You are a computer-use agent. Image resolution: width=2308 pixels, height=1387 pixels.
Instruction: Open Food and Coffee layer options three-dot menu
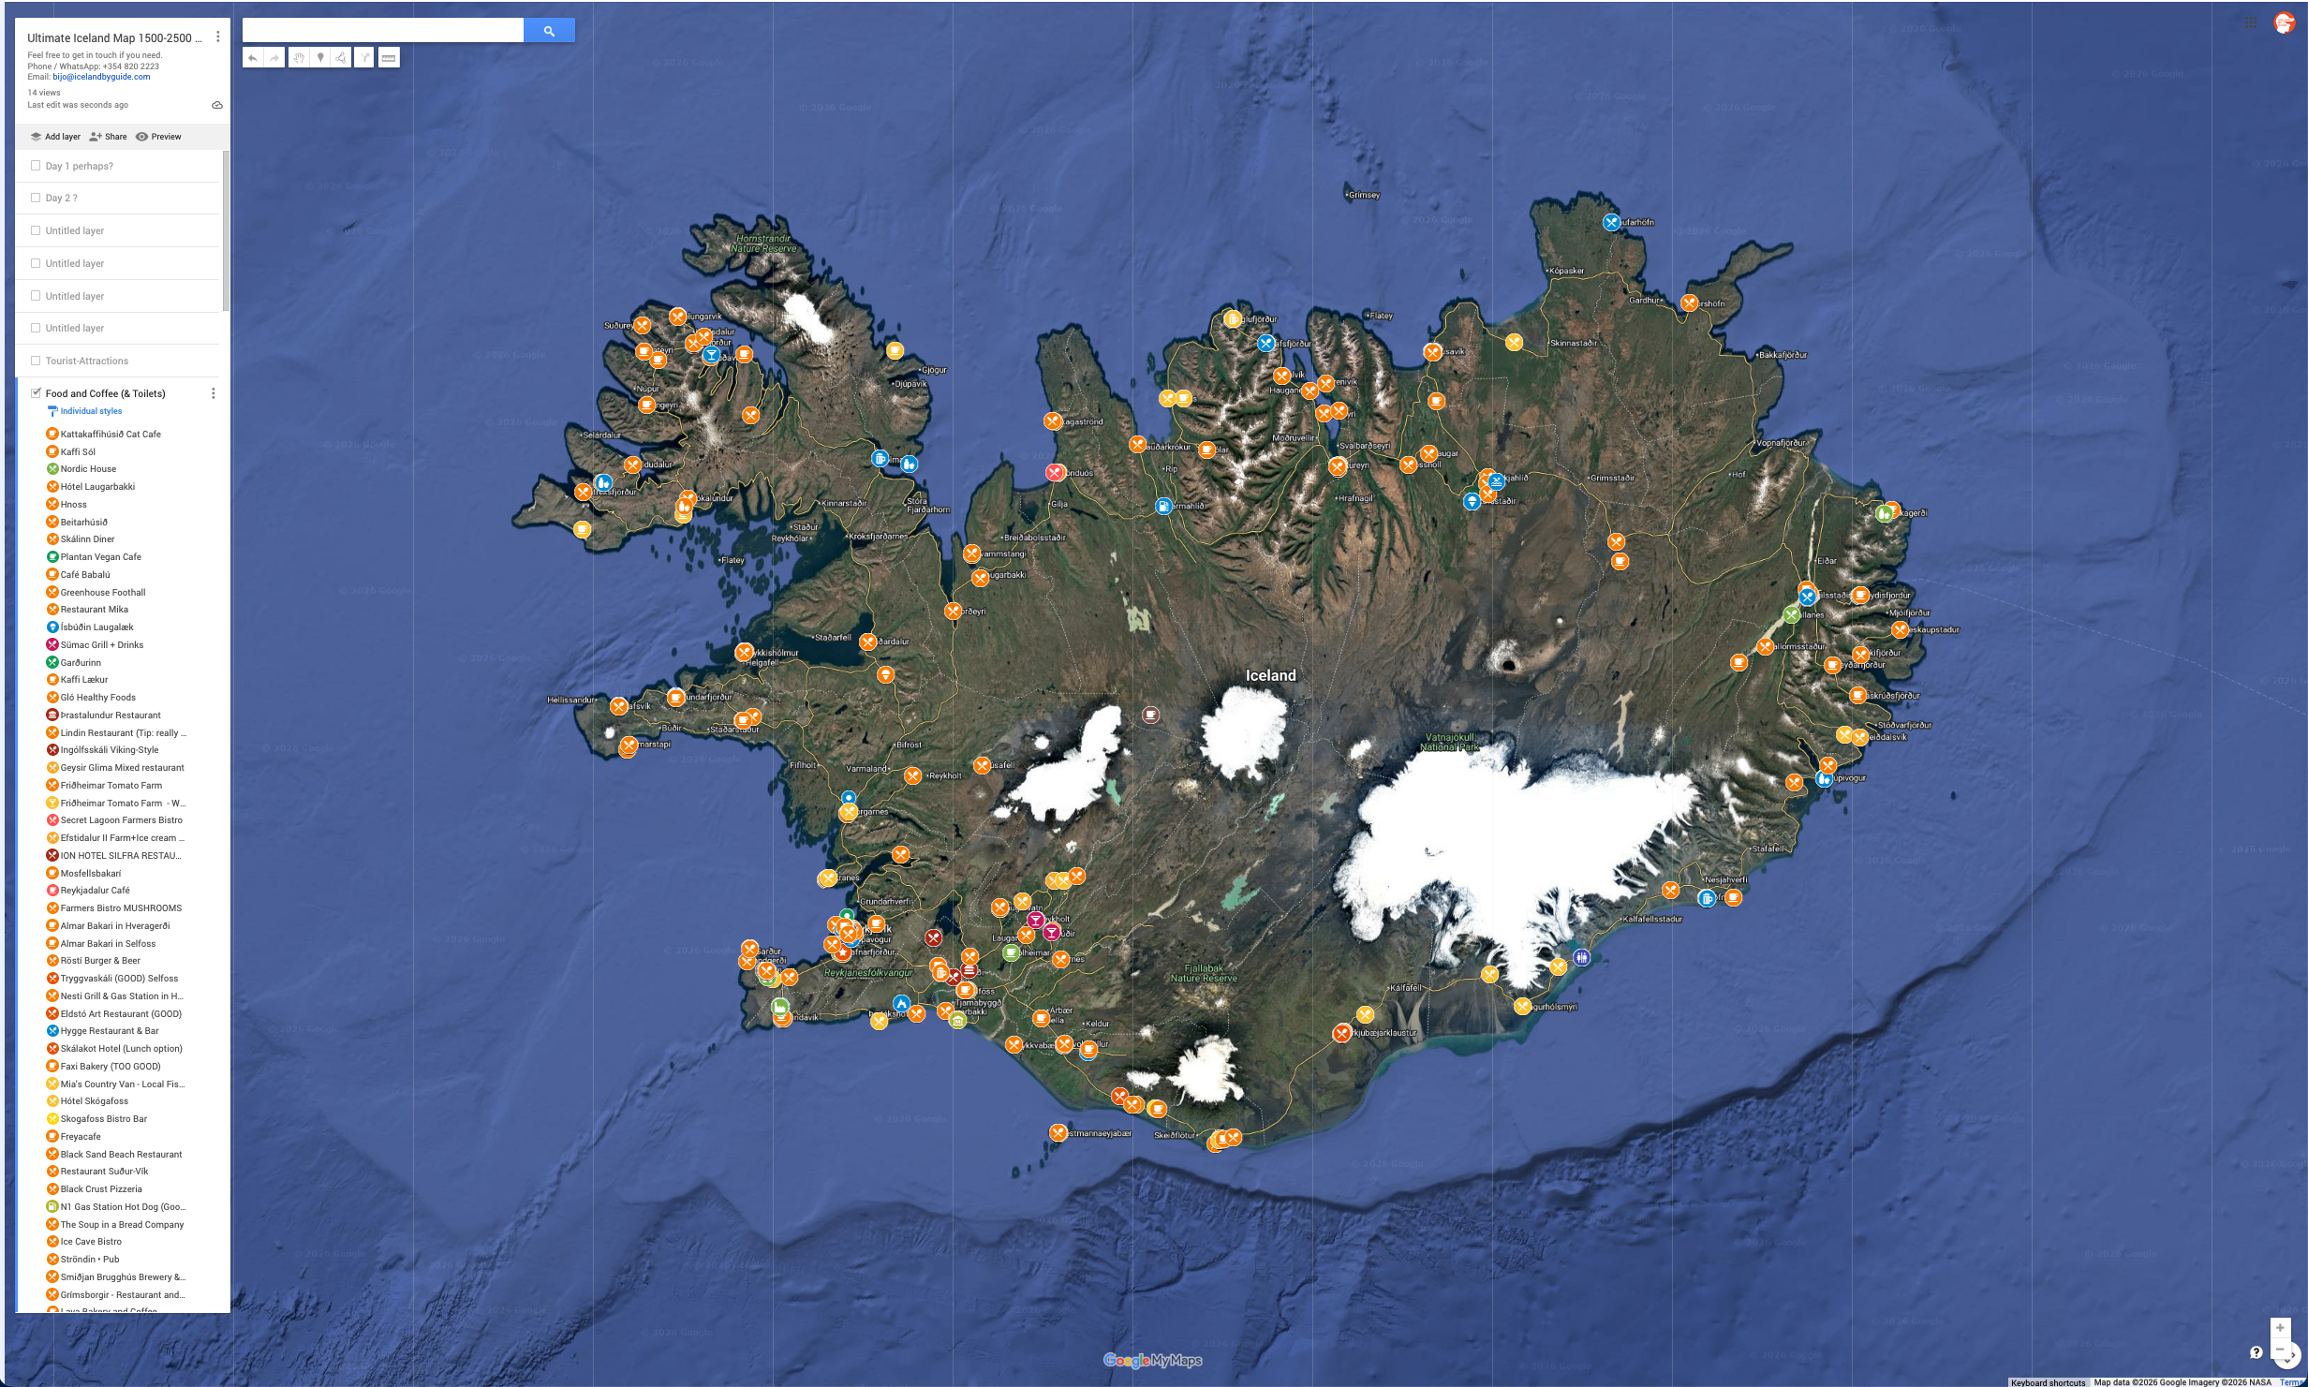click(x=214, y=393)
